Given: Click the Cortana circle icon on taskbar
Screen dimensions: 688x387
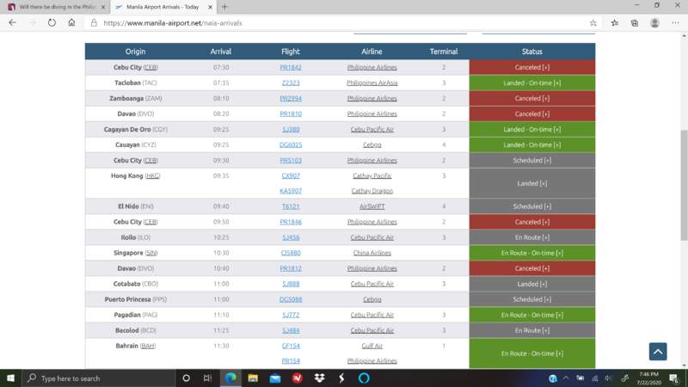Looking at the screenshot, I should pos(186,378).
